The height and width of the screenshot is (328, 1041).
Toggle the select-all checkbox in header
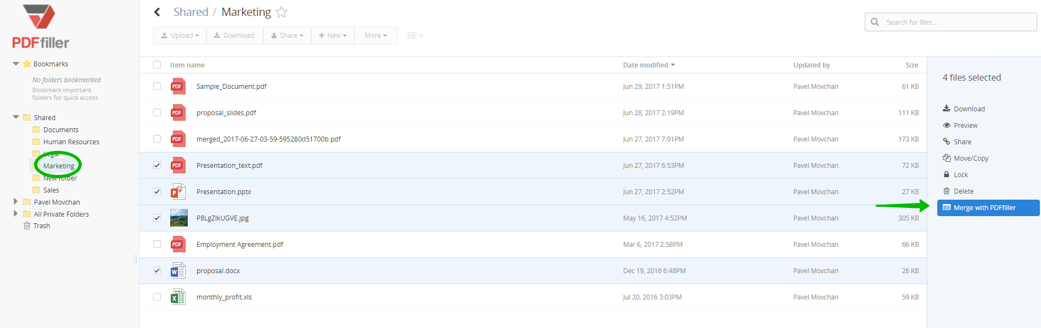point(157,65)
